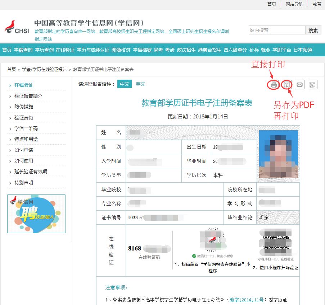The width and height of the screenshot is (325, 305).
Task: Open 防伪措施 sidebar item
Action: coord(24,107)
